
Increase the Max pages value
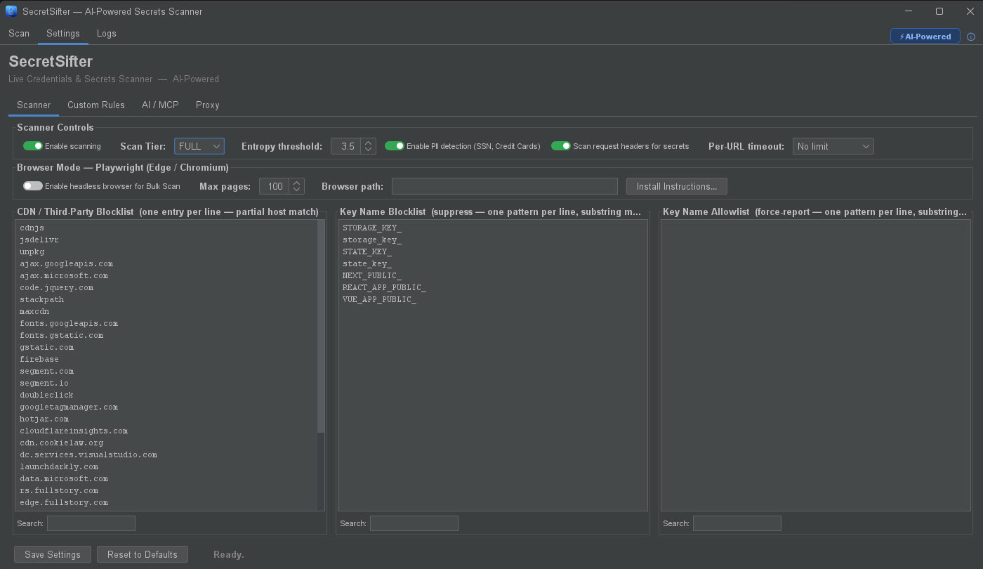click(x=297, y=182)
